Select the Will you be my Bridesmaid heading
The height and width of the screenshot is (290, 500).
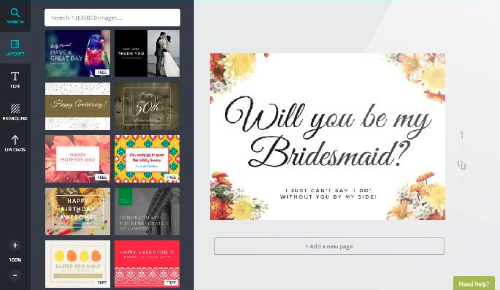(x=328, y=131)
